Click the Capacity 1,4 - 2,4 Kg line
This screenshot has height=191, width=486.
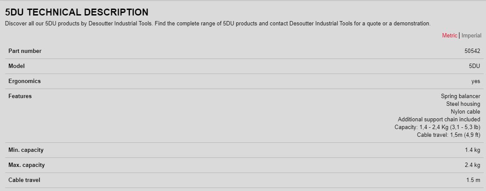[437, 127]
